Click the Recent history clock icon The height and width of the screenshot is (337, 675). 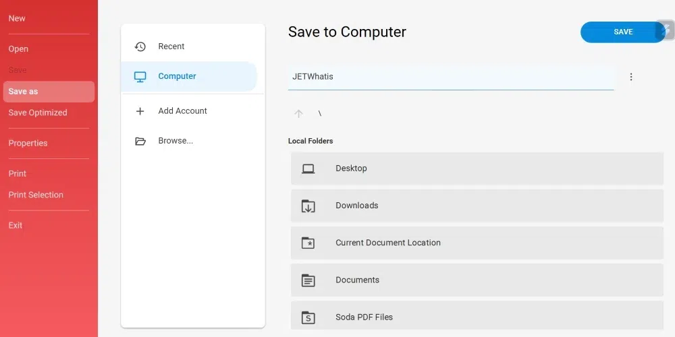(x=140, y=47)
